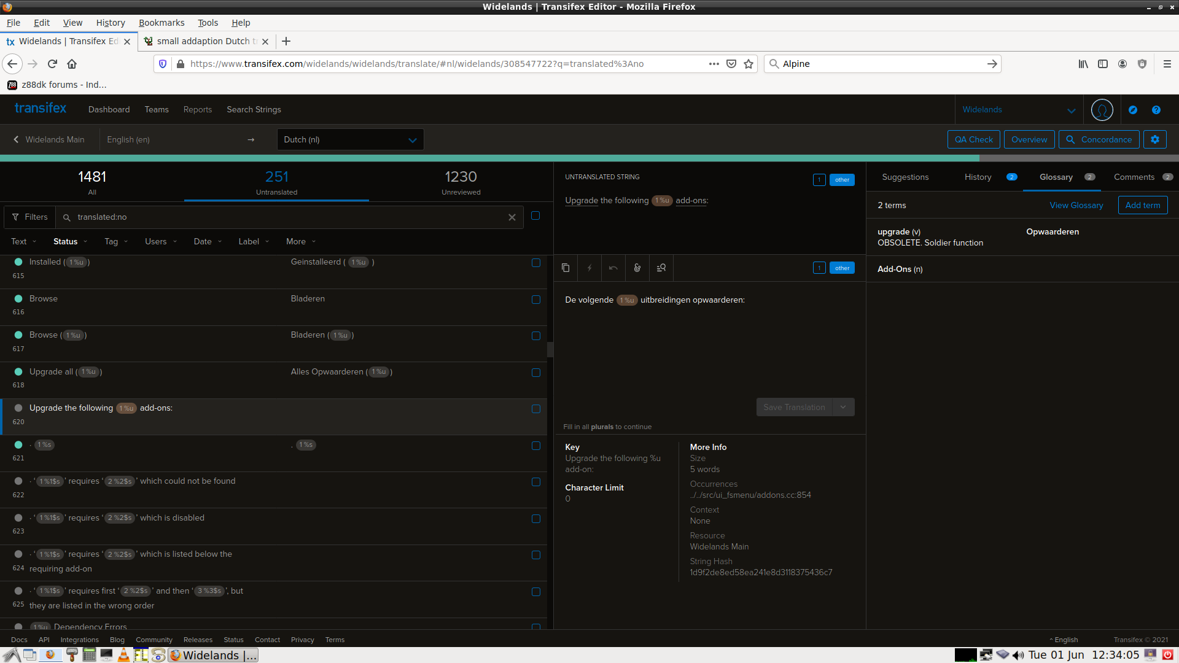Check the box for Upgrade all string
Screen dimensions: 1179x663
[535, 373]
